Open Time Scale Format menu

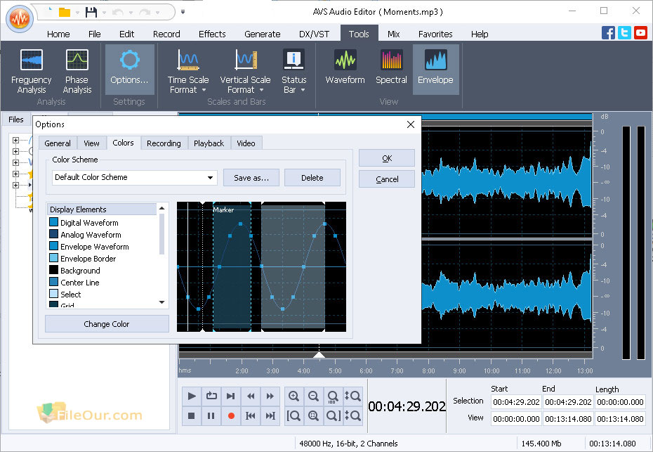click(x=187, y=71)
